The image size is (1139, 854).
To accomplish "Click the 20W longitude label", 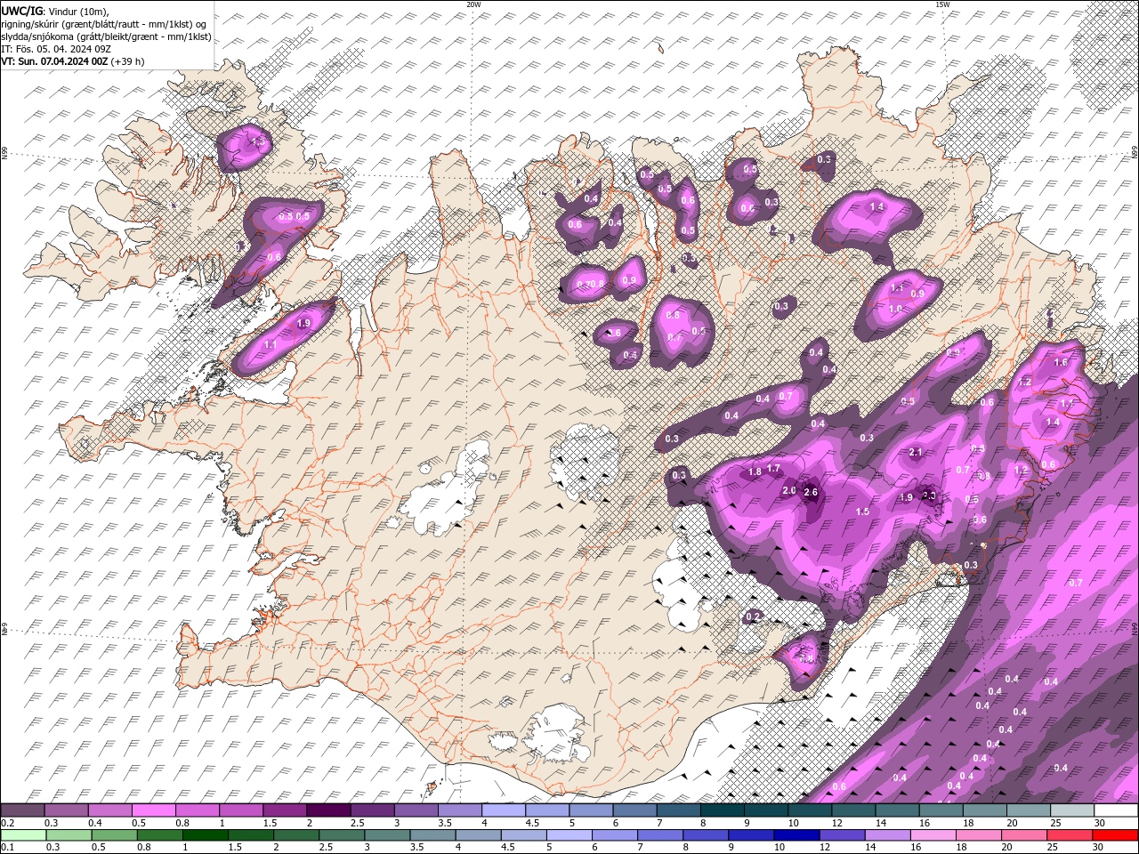I will pos(473,4).
